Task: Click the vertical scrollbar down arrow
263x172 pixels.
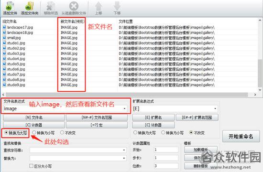Action: point(260,90)
